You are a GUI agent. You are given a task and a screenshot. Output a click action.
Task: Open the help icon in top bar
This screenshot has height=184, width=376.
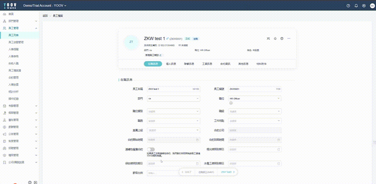tap(348, 6)
